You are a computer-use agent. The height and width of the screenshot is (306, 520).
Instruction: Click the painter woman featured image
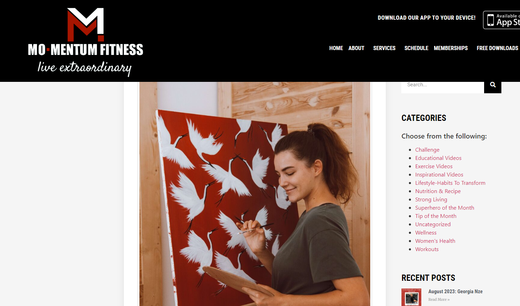255,194
